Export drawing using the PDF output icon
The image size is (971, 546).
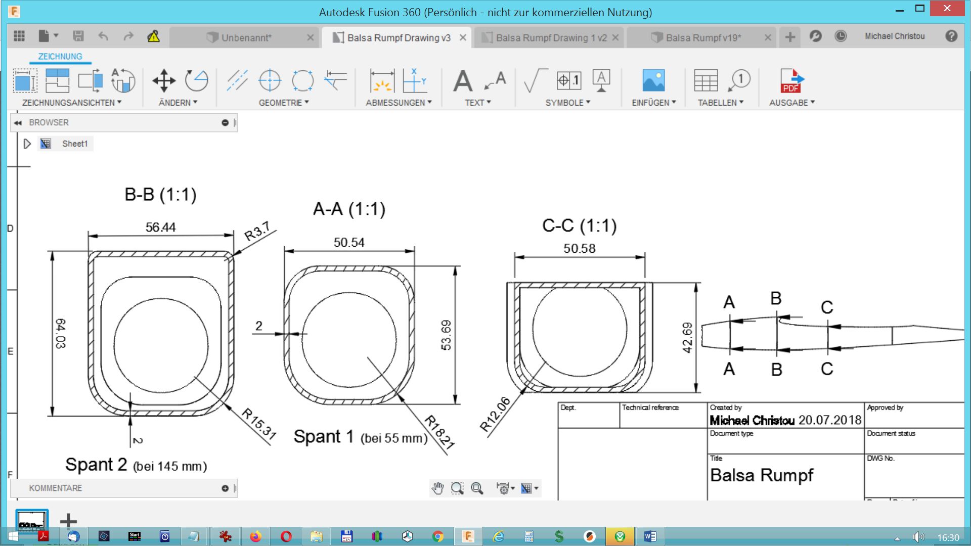coord(791,80)
